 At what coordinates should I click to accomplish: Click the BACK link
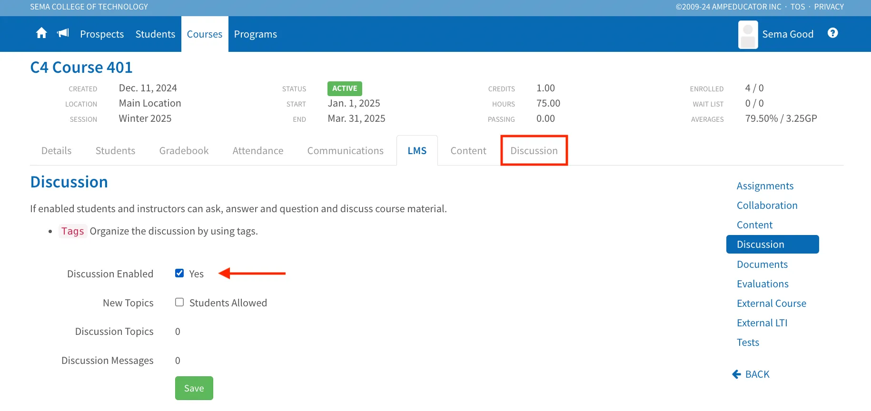coord(757,374)
